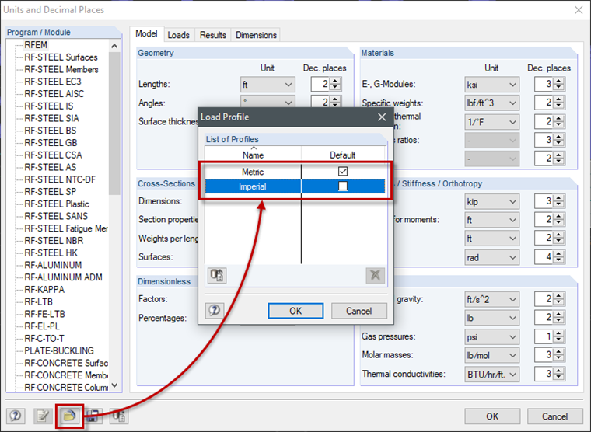Viewport: 591px width, 432px height.
Task: Select RF-ALUMINUM ADM module
Action: pos(63,277)
